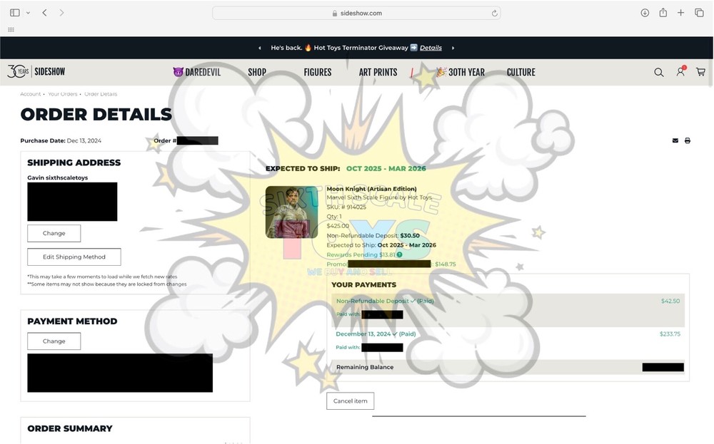The image size is (714, 444).
Task: Show next announcement banner arrow
Action: click(x=453, y=48)
